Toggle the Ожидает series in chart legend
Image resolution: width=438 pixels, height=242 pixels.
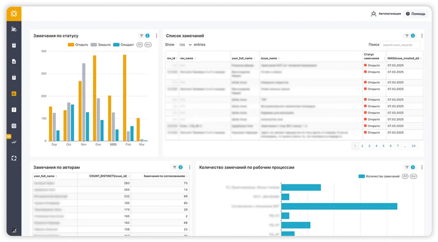pos(124,45)
